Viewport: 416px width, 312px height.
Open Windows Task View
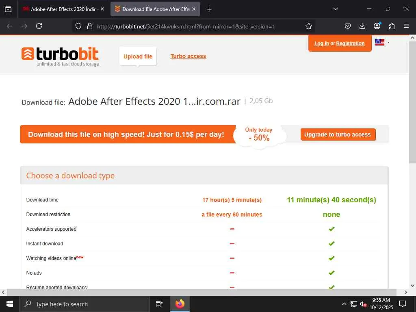point(159,304)
